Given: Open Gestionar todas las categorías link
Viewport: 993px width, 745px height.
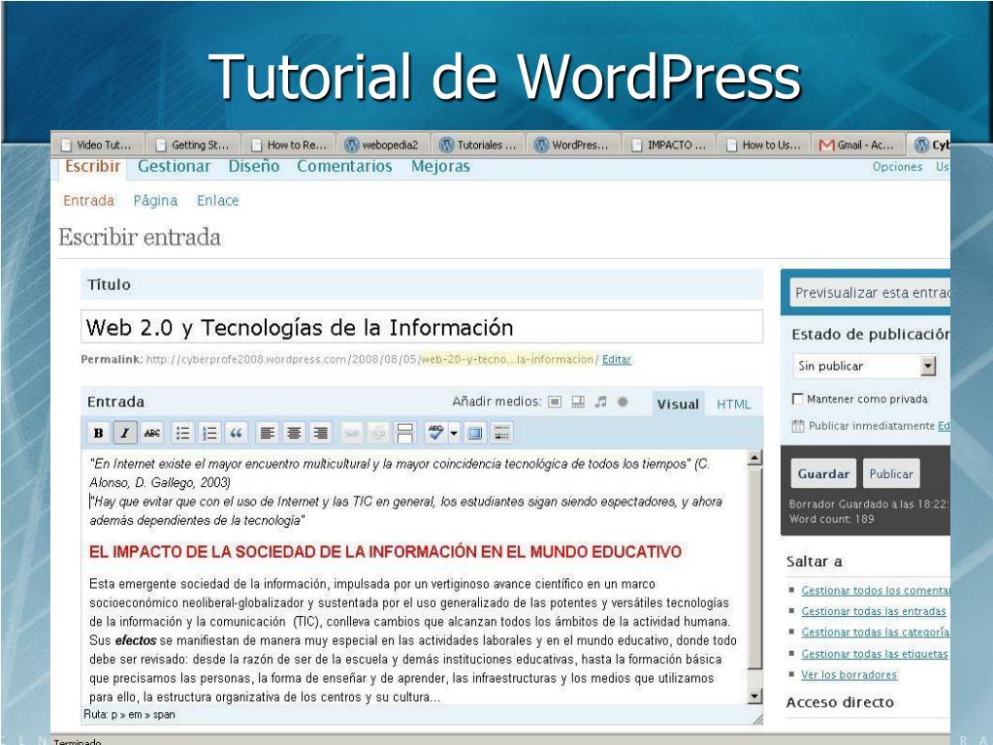Looking at the screenshot, I should [x=876, y=632].
